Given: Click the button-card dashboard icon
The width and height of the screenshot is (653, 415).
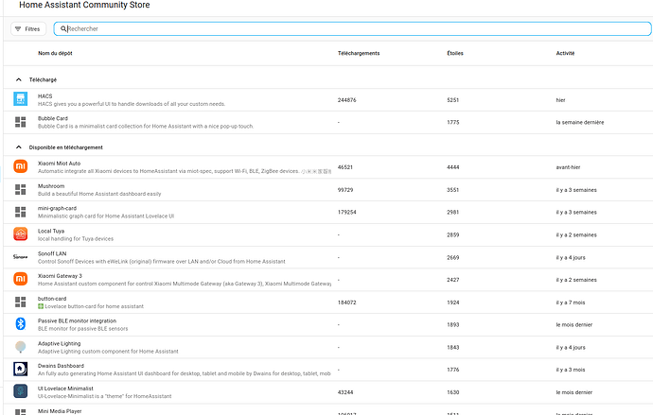Looking at the screenshot, I should tap(21, 302).
